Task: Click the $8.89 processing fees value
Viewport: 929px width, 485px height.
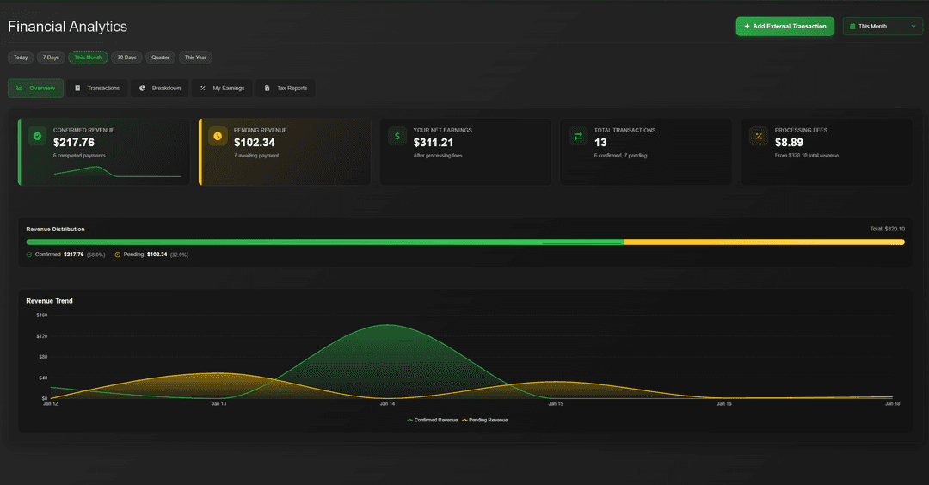Action: (789, 142)
